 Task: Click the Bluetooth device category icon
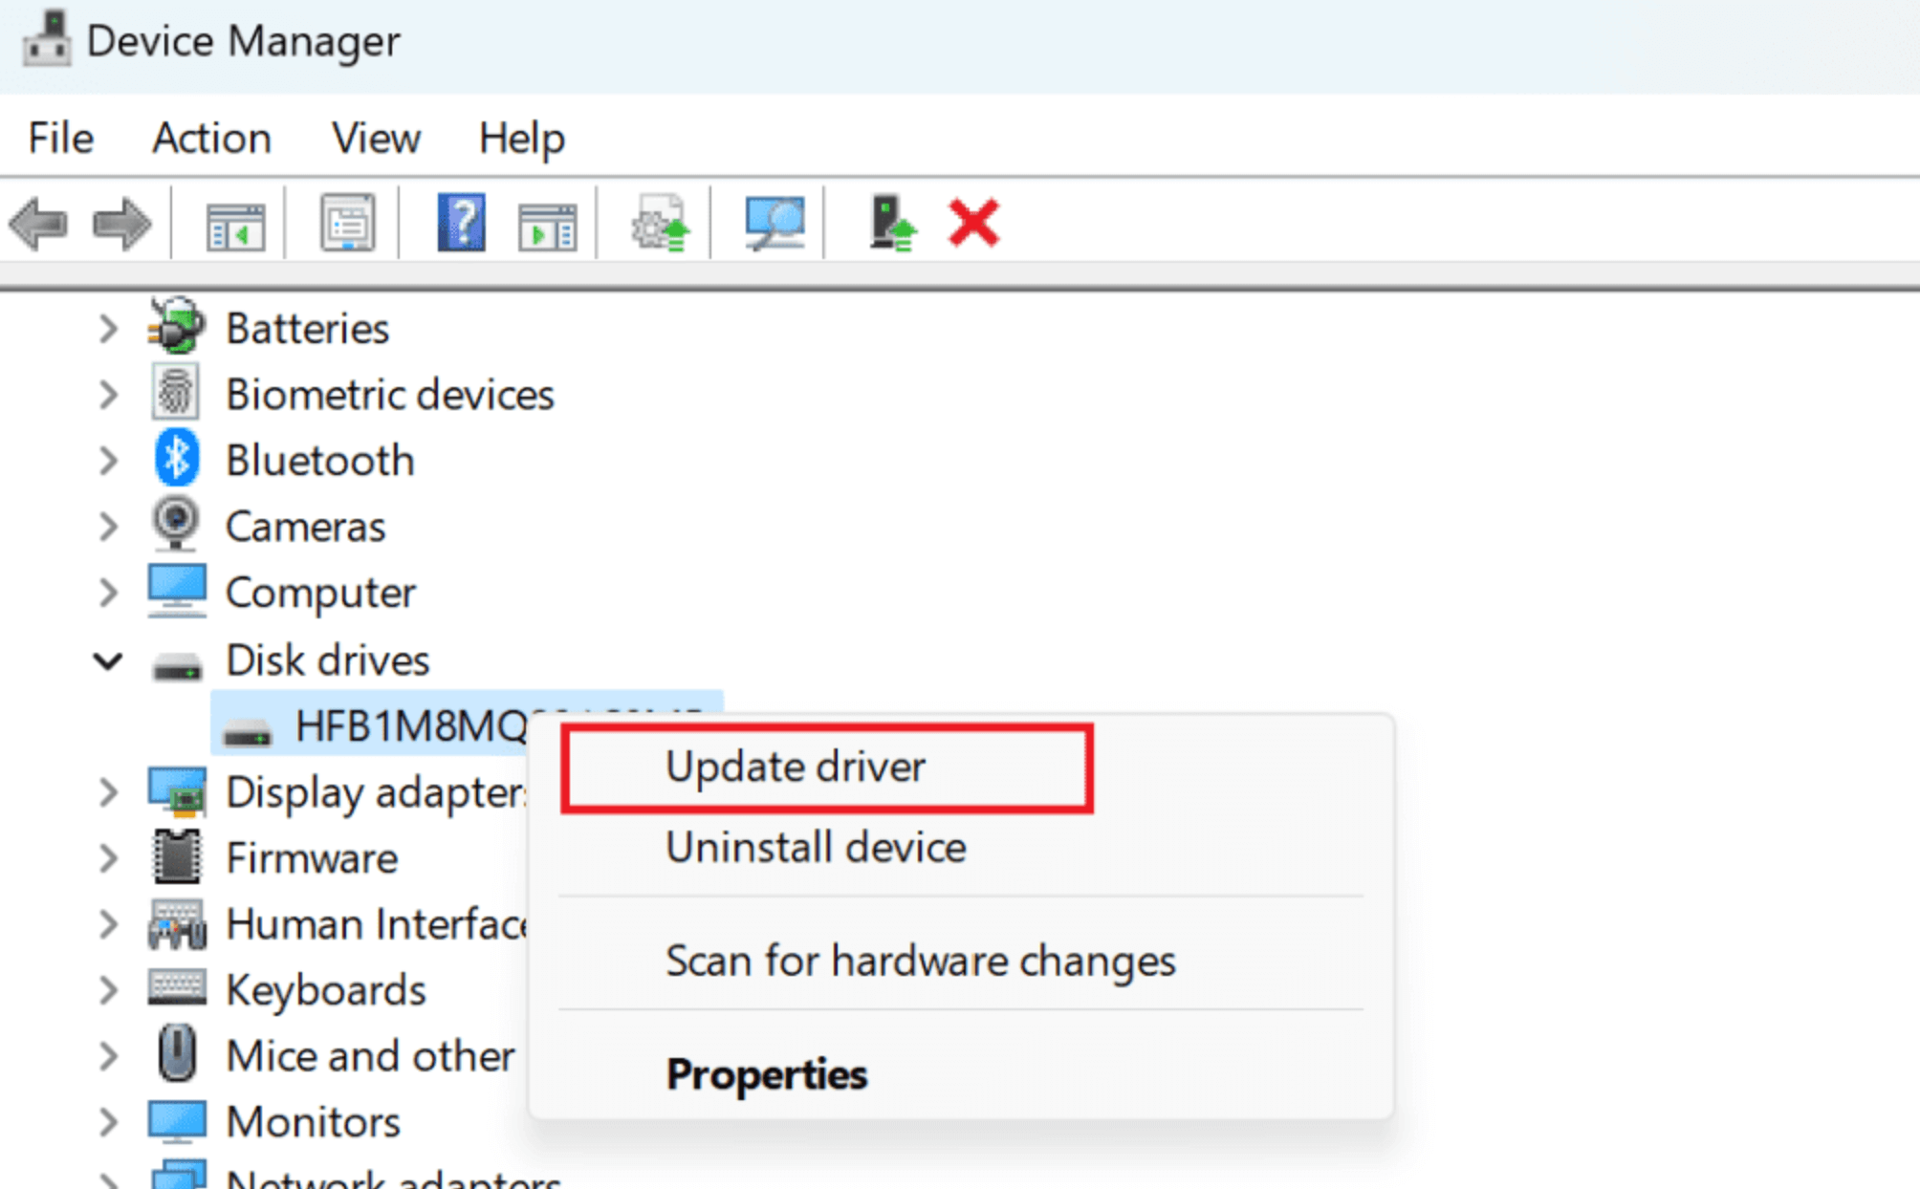click(176, 459)
